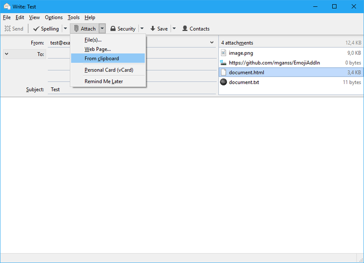This screenshot has width=364, height=263.
Task: Select the document.html attachment name
Action: [x=246, y=72]
